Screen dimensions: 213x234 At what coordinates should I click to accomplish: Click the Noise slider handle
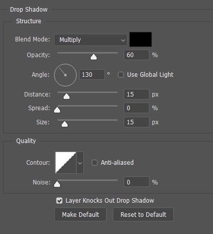57,184
